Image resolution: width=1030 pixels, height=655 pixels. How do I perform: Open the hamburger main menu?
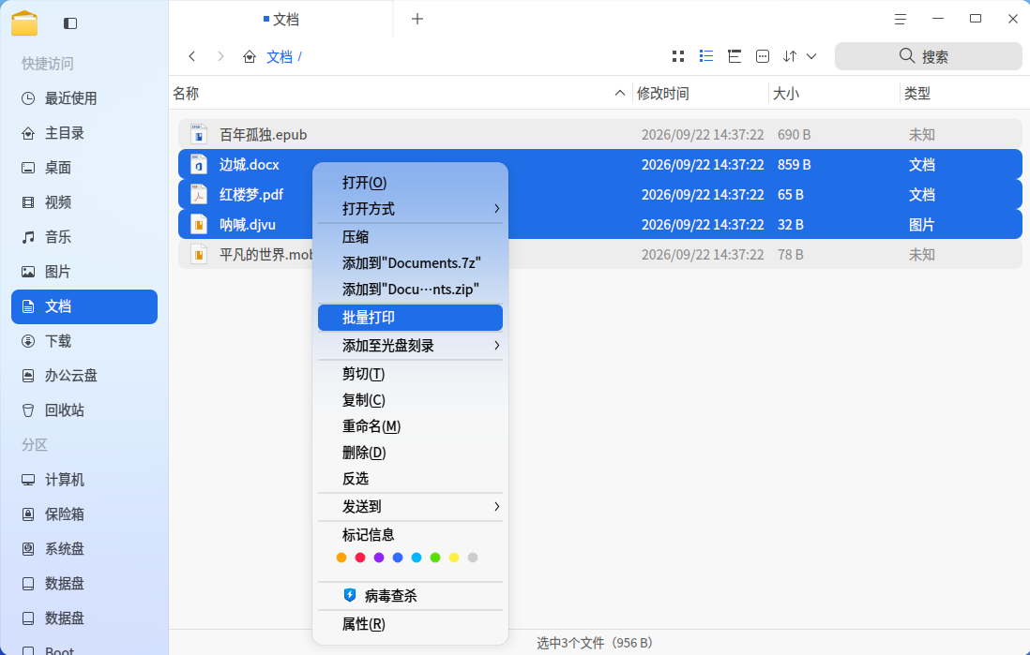(x=901, y=19)
